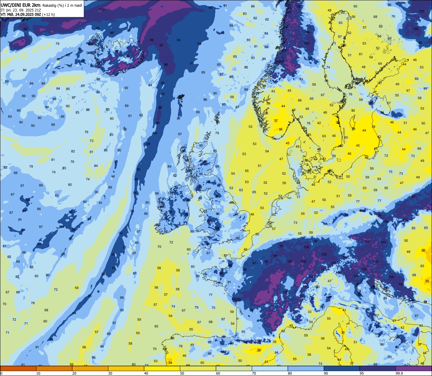Click the orange 10–20 legend swatch
This screenshot has height=376, width=432.
54,368
